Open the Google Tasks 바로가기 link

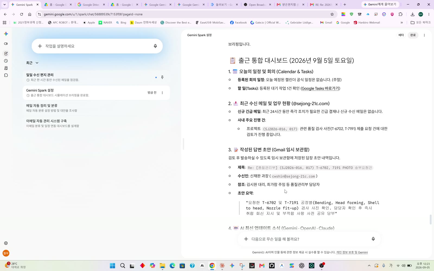[320, 88]
